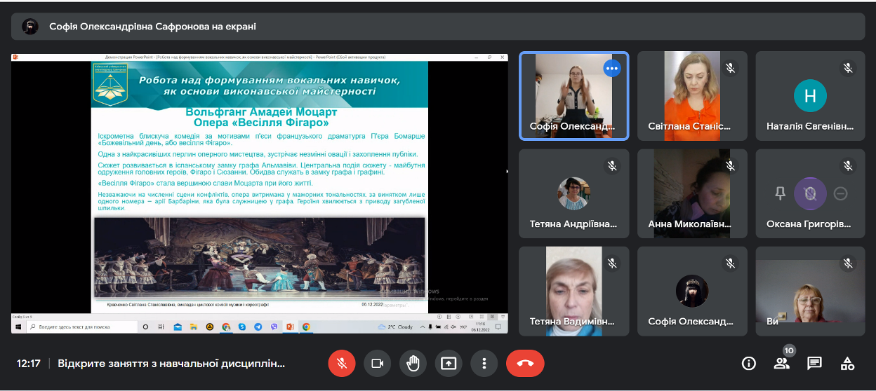Pin Оксана Григорів... tile
Image resolution: width=876 pixels, height=391 pixels.
pyautogui.click(x=780, y=193)
